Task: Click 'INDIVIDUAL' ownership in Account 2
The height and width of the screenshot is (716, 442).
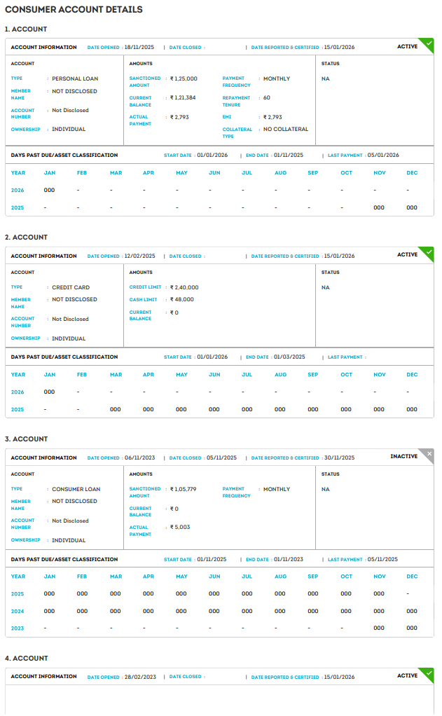Action: pos(69,338)
